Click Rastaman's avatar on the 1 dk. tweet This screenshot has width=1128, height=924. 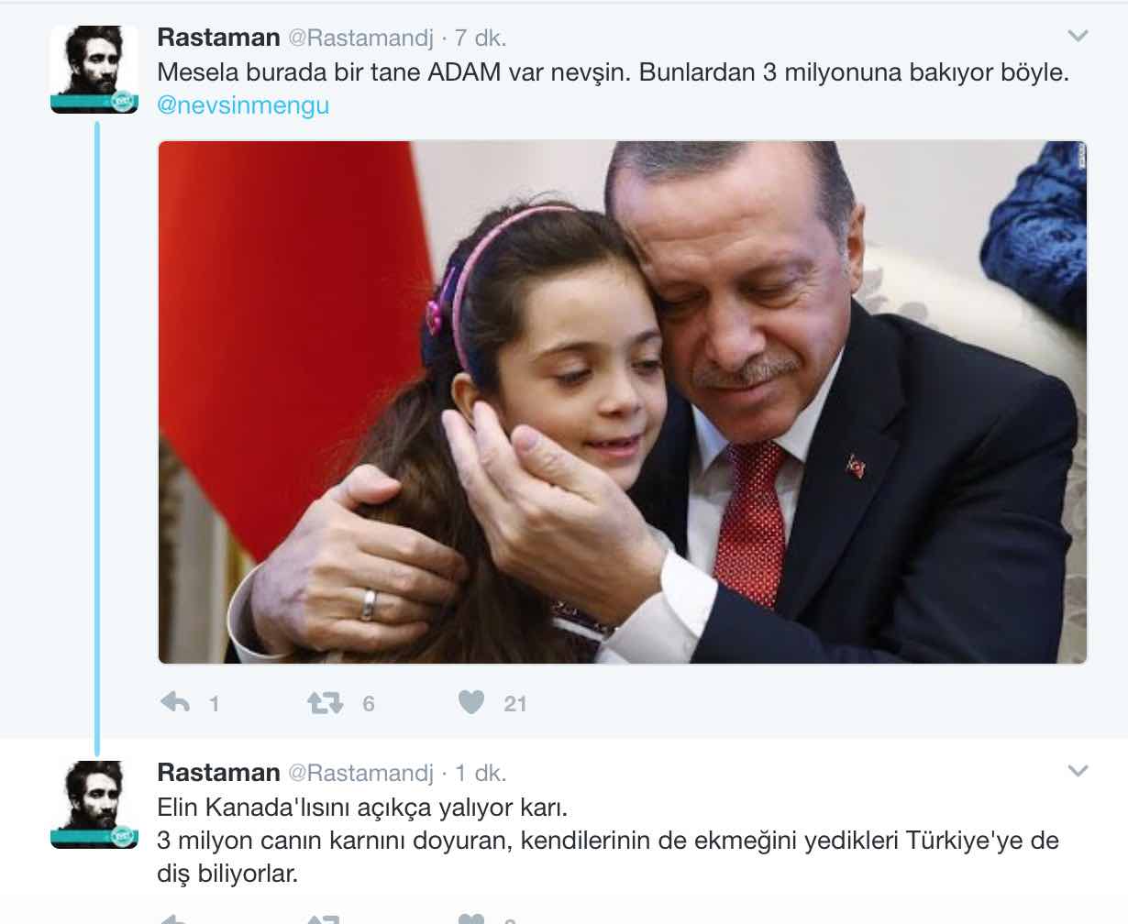pos(94,804)
